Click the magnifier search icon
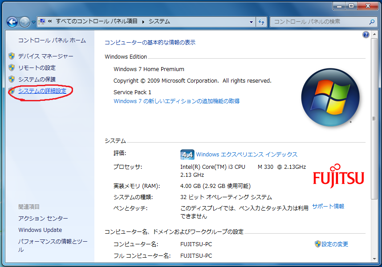Screen dimensions: 382x267 (x=372, y=22)
